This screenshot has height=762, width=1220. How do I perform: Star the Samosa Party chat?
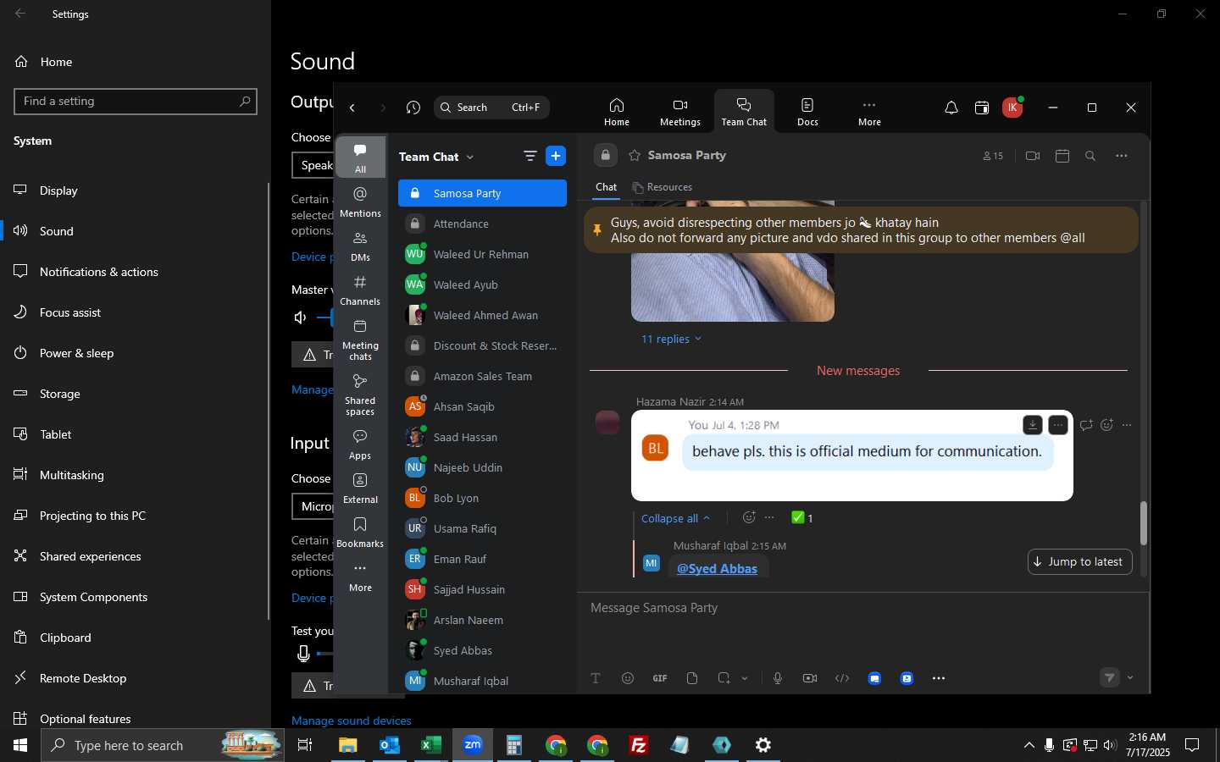click(635, 156)
